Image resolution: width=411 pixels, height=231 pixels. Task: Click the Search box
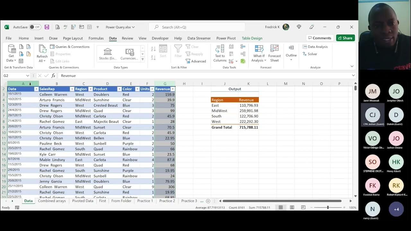[x=197, y=27]
